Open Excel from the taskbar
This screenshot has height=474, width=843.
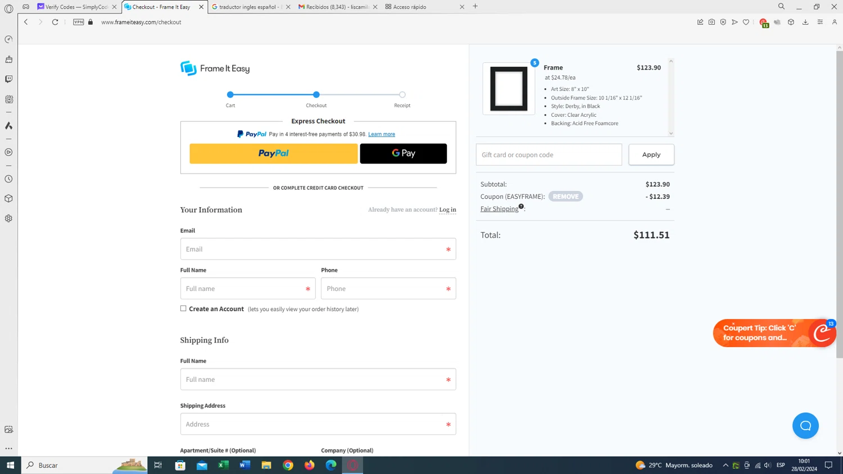tap(224, 465)
